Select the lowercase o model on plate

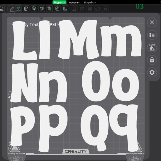(116, 85)
